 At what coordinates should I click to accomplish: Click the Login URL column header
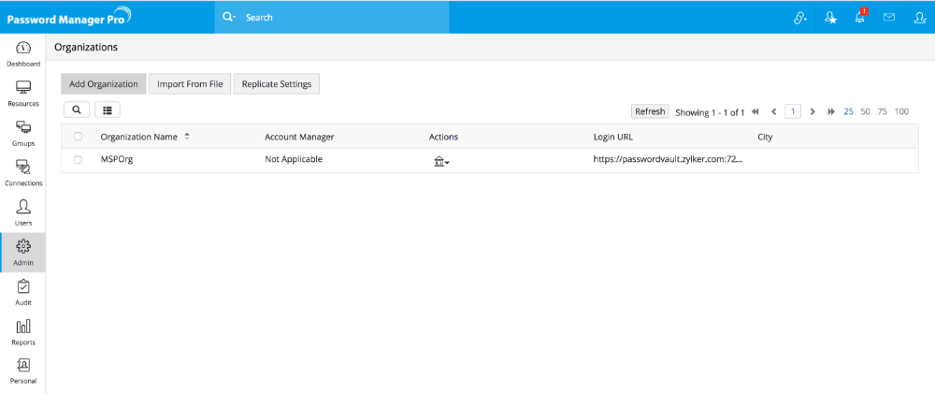click(x=613, y=137)
